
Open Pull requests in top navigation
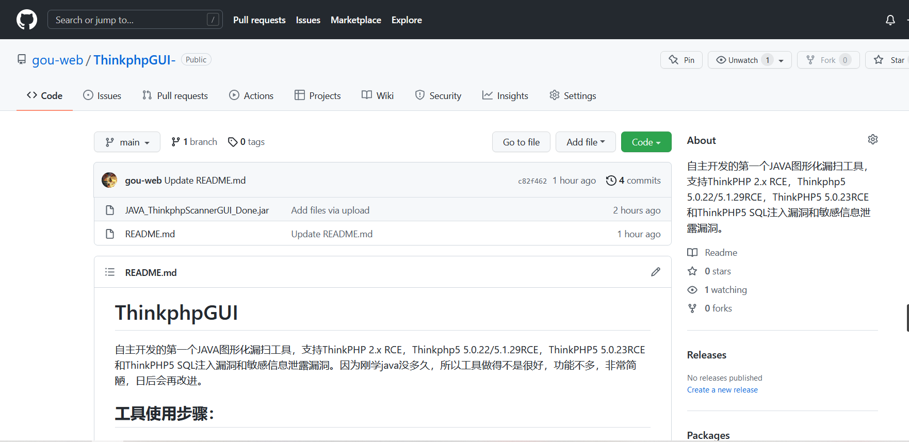259,20
